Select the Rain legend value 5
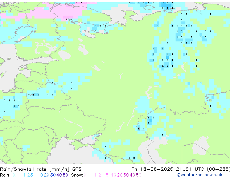 [32, 175]
